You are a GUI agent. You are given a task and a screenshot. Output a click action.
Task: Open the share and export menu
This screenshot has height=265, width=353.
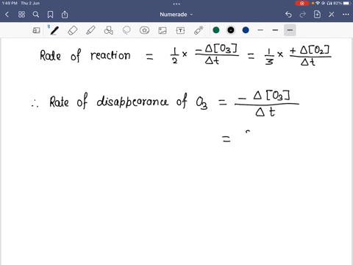pos(65,15)
